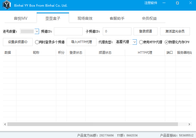This screenshot has width=196, height=138.
Task: Click the 产品官方QQ群 282776686 text
Action: tap(96, 135)
